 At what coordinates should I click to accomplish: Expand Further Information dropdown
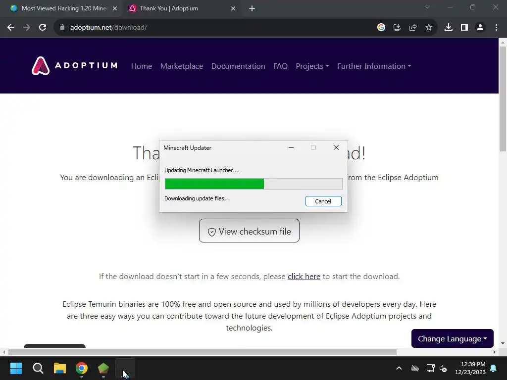374,66
